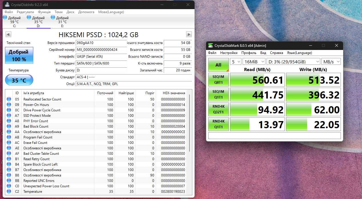Click the RND4K Q1T1 write result 22.05
Screen dimensions: 362x199
pyautogui.click(x=313, y=124)
